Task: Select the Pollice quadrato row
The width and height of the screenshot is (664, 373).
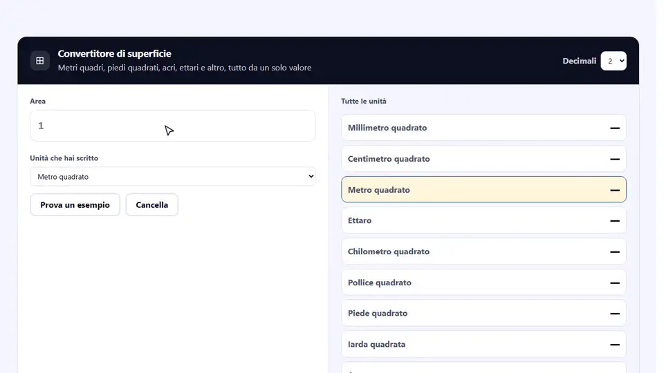Action: (x=483, y=283)
